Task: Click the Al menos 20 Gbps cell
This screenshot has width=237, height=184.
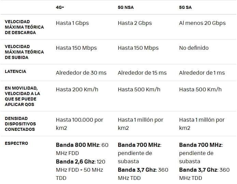Action: (202, 23)
